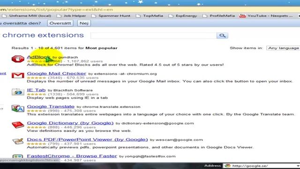
Task: Click IE Tab star rating
Action: (x=37, y=94)
